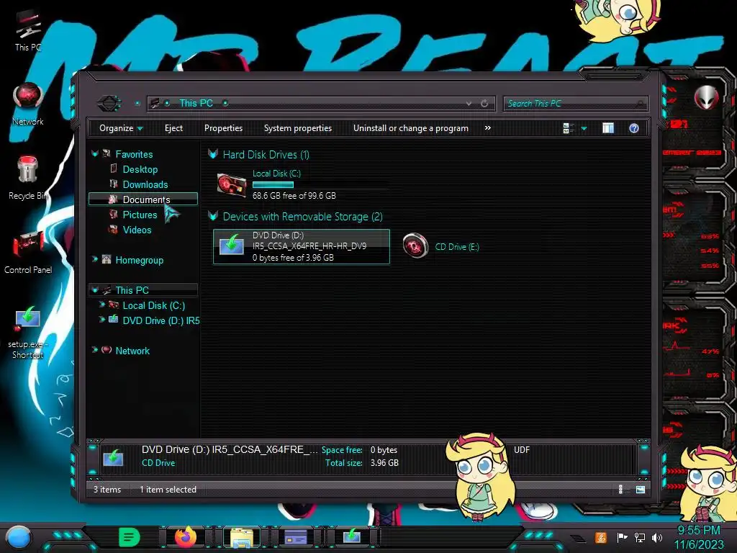Viewport: 737px width, 553px height.
Task: Expand Local Disk (C:) in the tree
Action: (101, 305)
